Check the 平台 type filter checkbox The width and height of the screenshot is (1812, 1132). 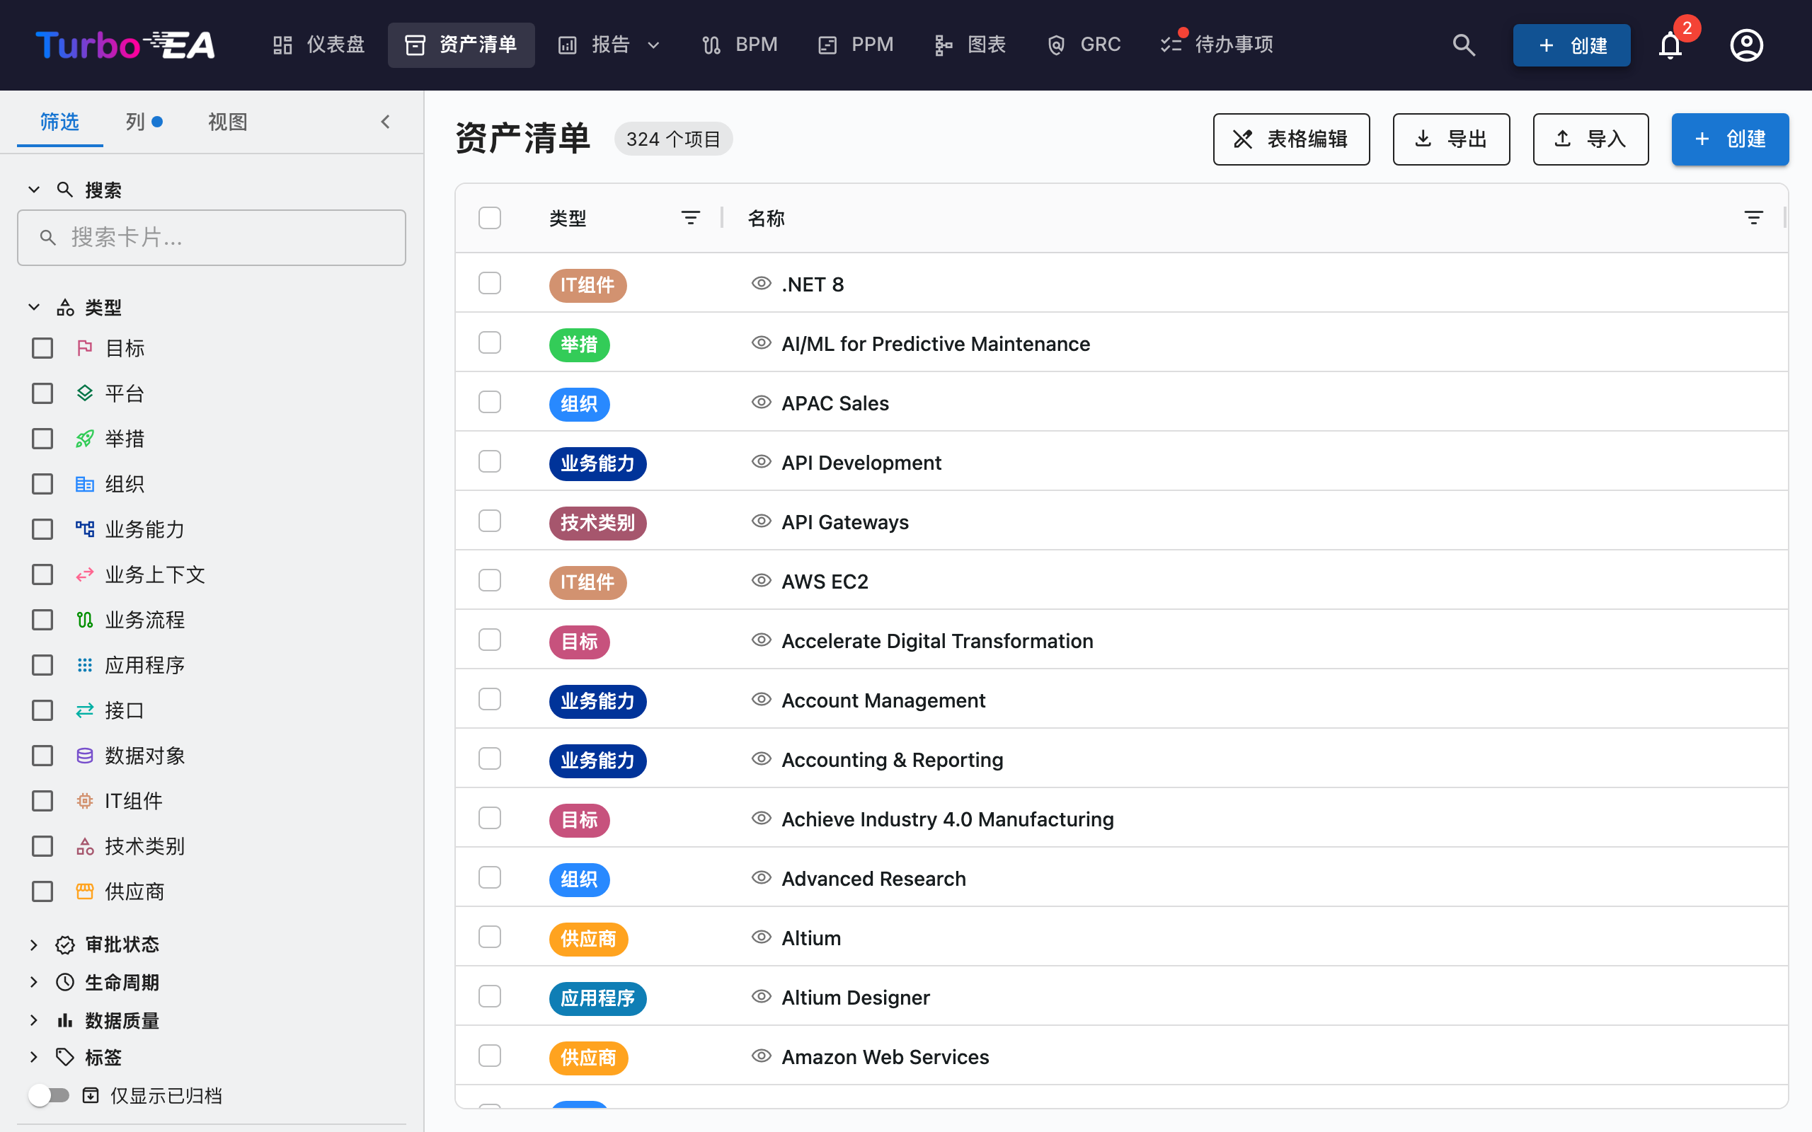pyautogui.click(x=42, y=393)
